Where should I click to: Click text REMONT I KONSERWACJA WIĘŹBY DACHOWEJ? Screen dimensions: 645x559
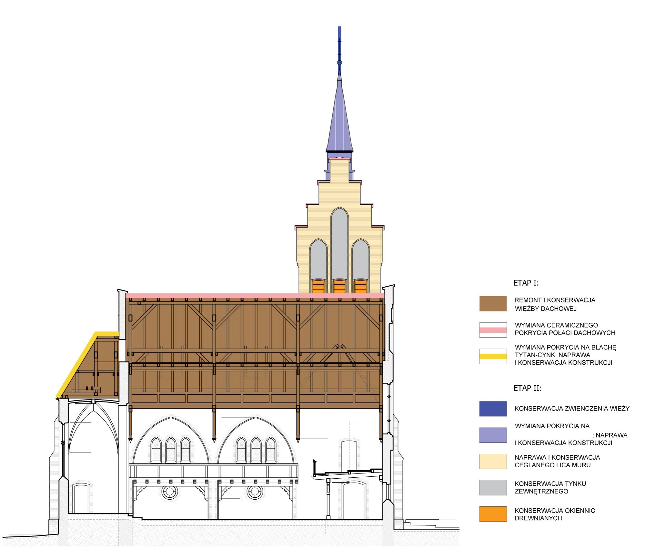click(555, 304)
